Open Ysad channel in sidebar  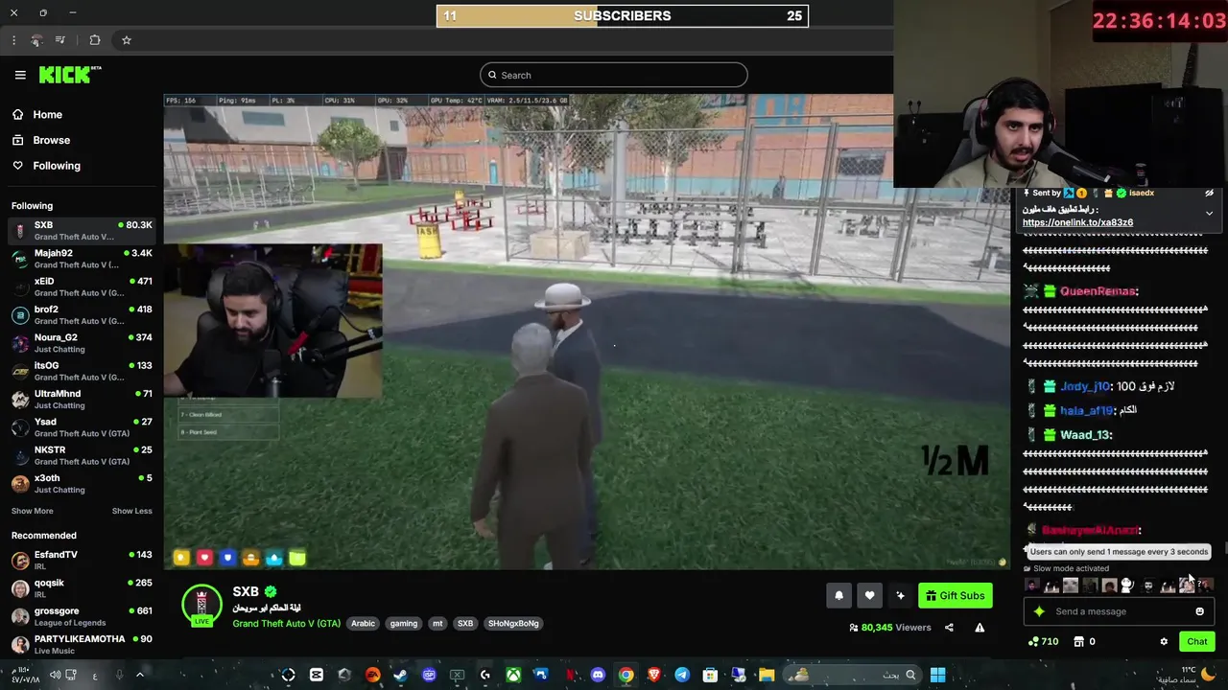[x=82, y=427]
